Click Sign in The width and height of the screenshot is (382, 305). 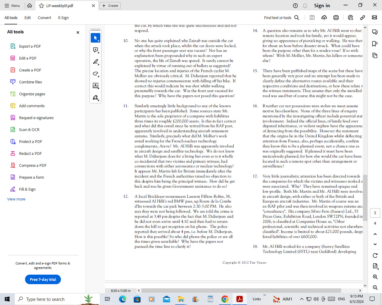click(322, 6)
